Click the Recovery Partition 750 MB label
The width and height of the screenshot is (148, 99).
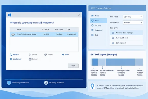click(140, 73)
